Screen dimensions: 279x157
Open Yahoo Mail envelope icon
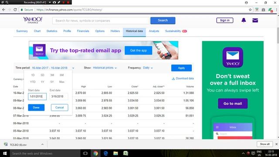(255, 20)
